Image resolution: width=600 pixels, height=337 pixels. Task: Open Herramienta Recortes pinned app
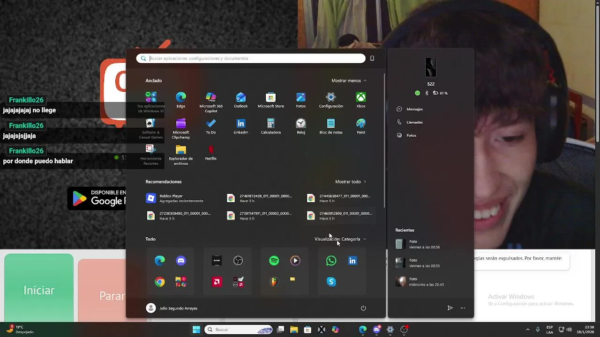pyautogui.click(x=150, y=154)
